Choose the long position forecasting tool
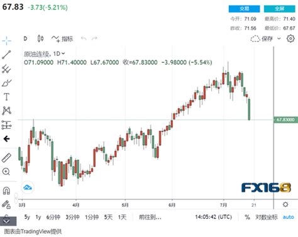The height and width of the screenshot is (237, 298). [x=6, y=125]
